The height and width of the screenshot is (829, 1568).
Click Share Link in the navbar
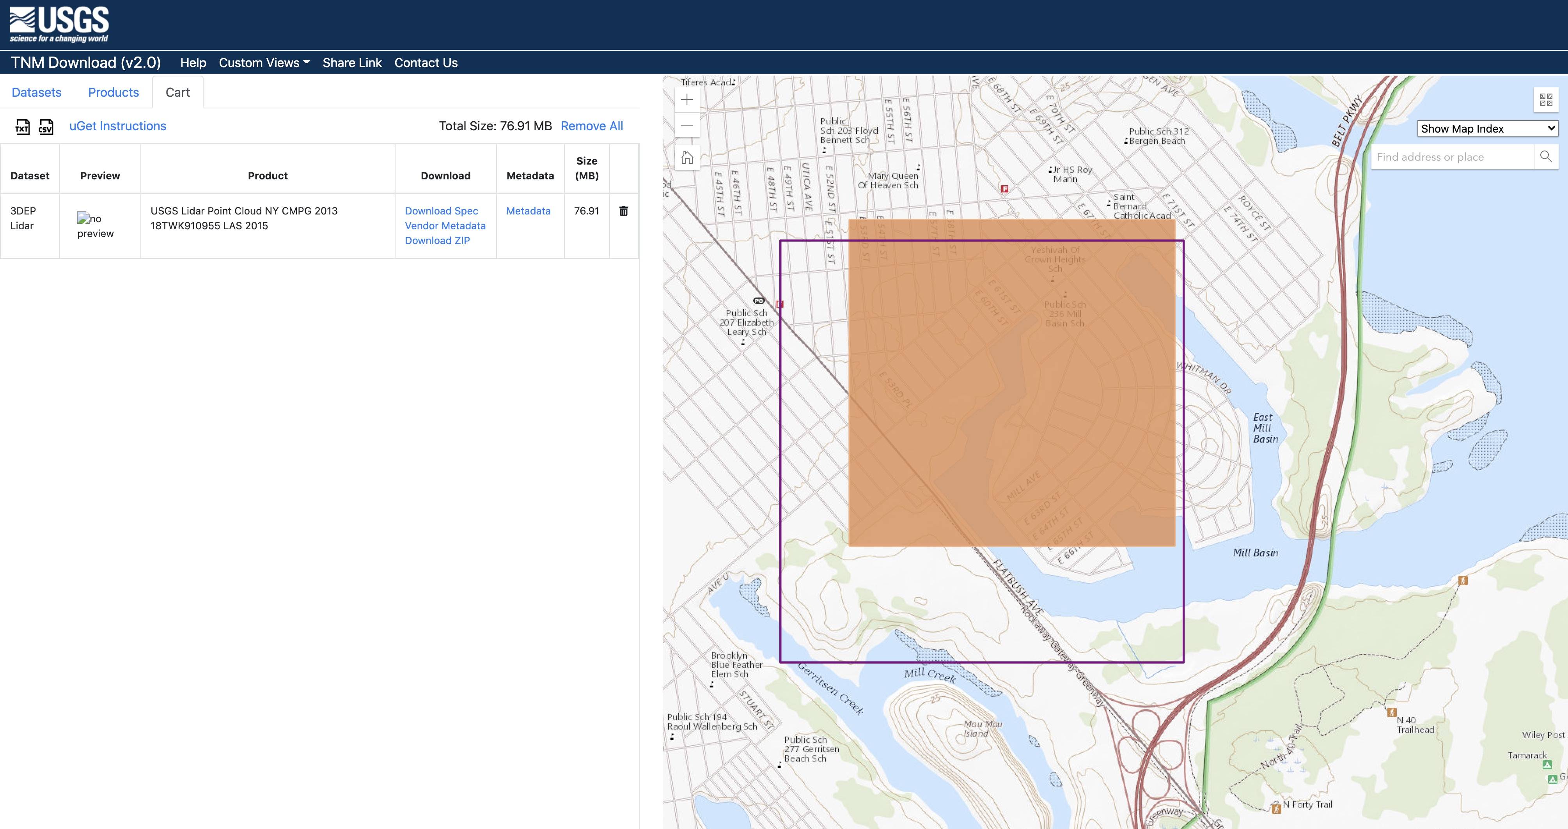pos(352,63)
